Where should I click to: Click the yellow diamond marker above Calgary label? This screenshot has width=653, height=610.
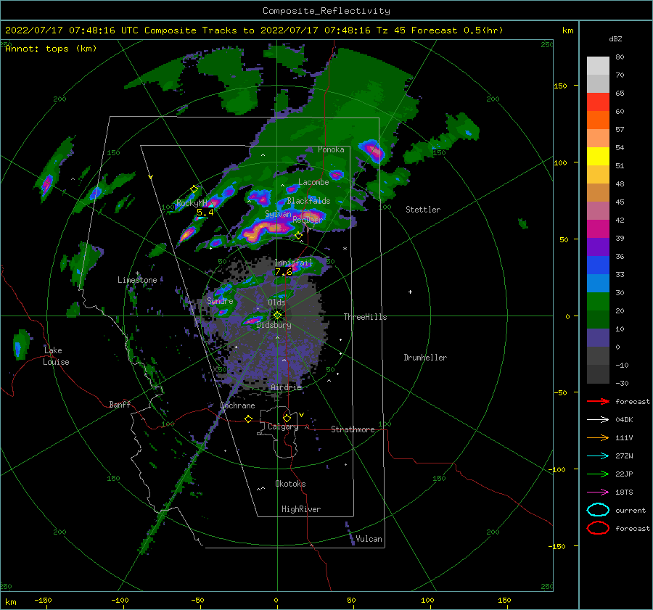287,418
